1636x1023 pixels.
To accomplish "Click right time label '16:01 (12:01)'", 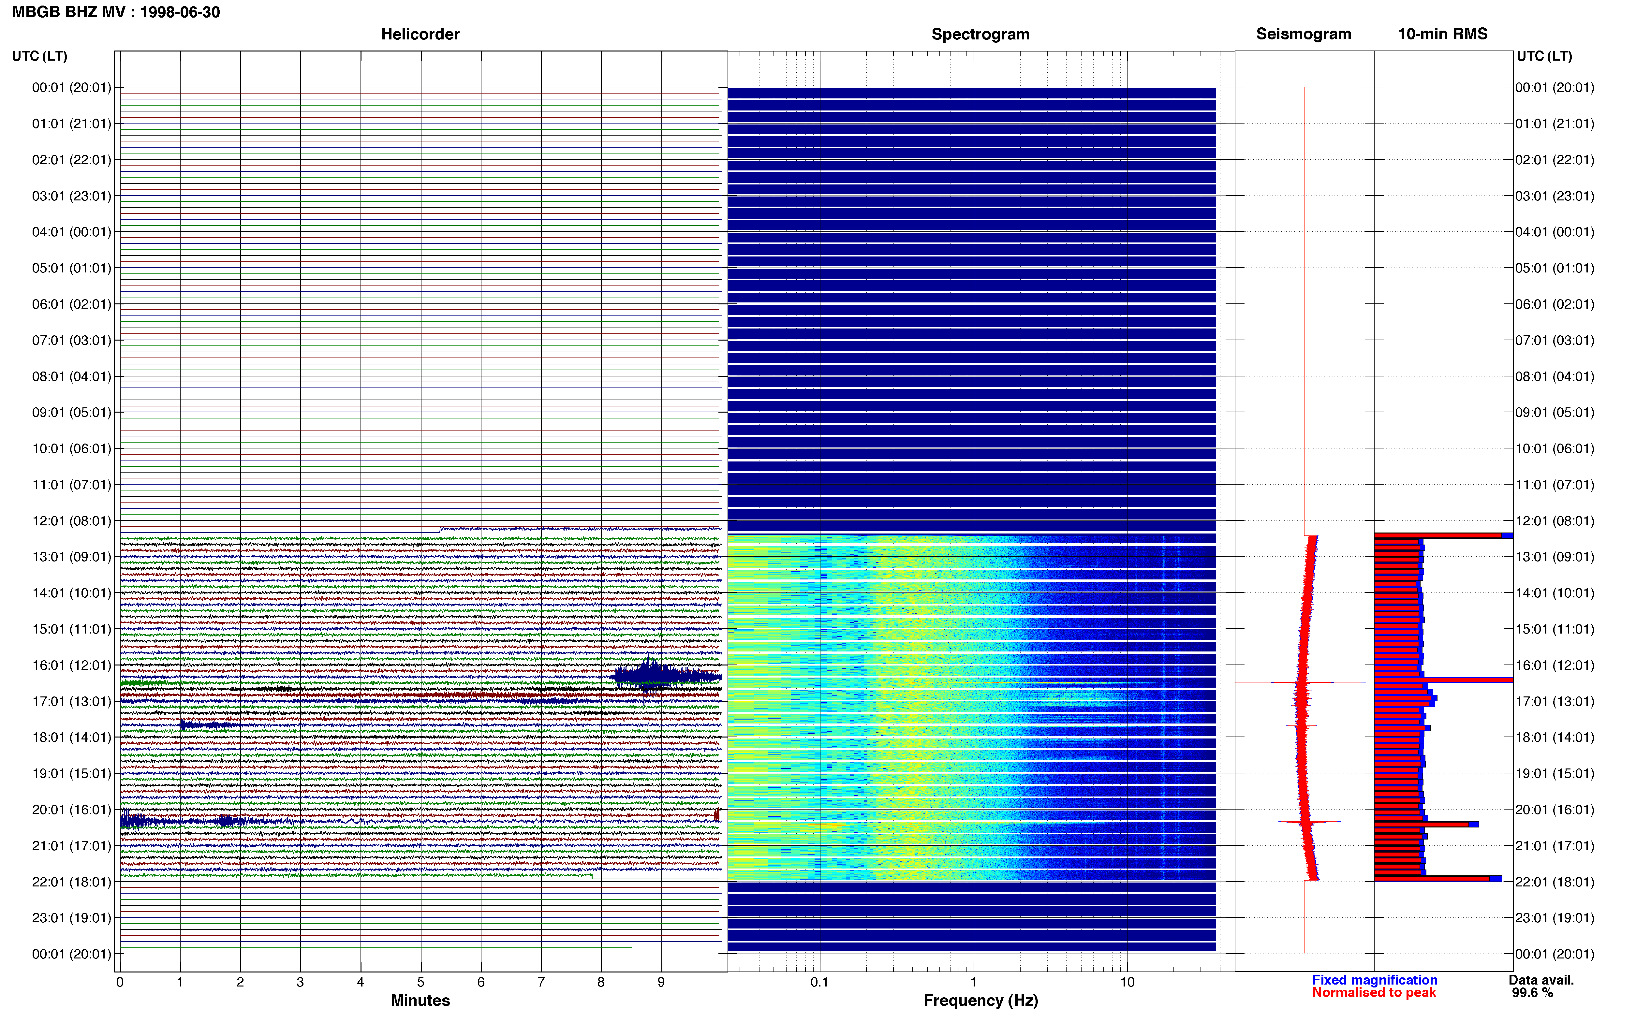I will click(1555, 665).
